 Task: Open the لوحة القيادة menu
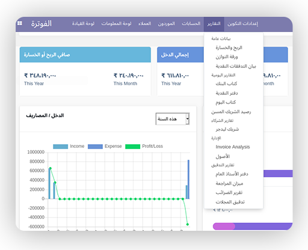(83, 23)
